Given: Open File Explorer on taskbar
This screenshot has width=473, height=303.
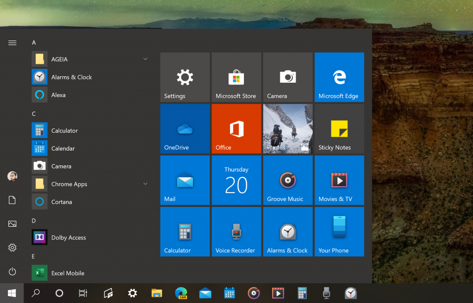Looking at the screenshot, I should (157, 293).
